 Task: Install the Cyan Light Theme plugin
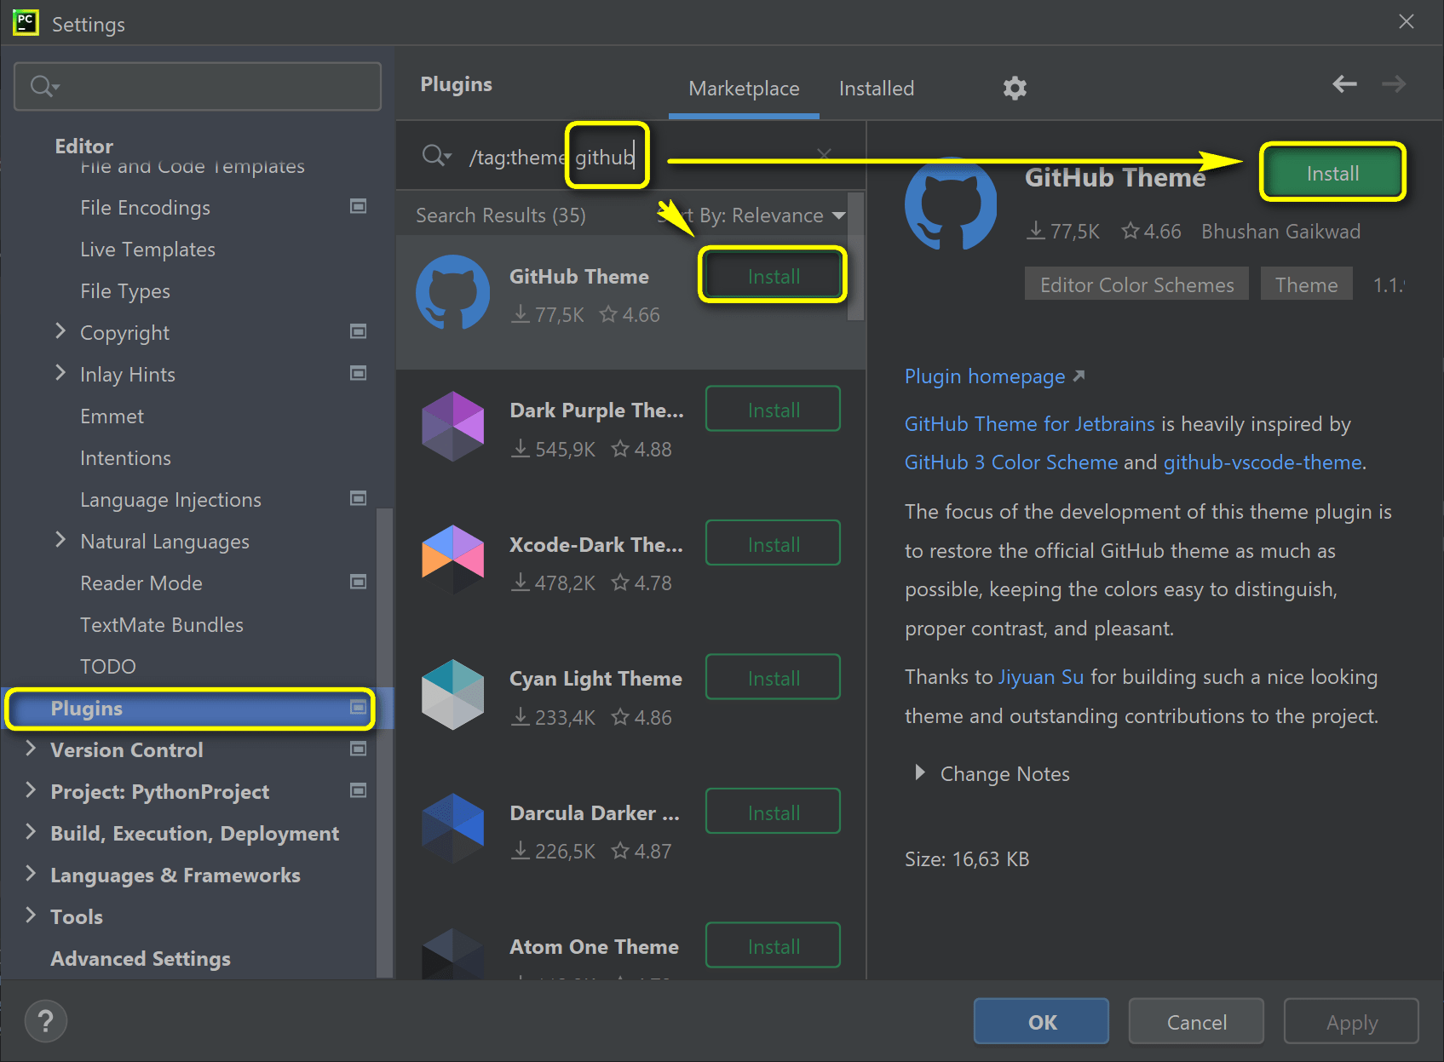pyautogui.click(x=774, y=678)
